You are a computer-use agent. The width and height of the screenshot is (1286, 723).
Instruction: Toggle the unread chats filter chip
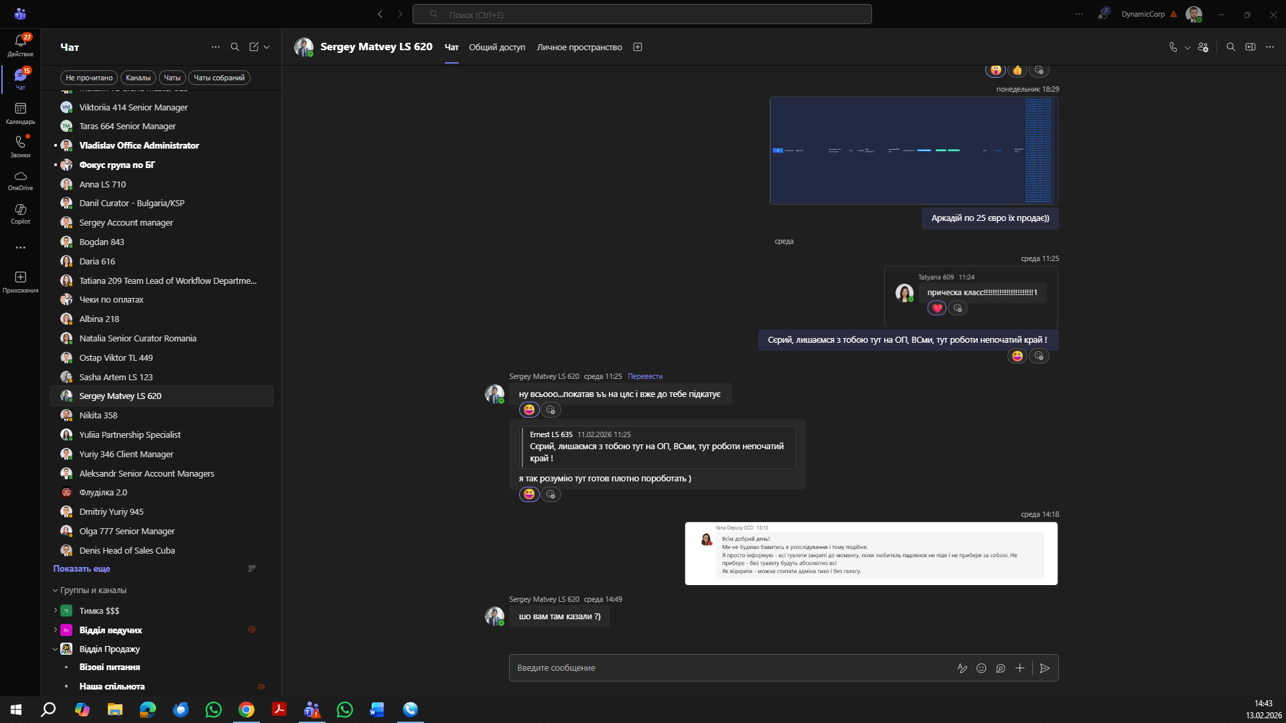pos(89,78)
